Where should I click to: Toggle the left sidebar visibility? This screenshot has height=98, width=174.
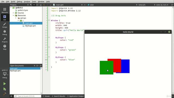pos(11,96)
